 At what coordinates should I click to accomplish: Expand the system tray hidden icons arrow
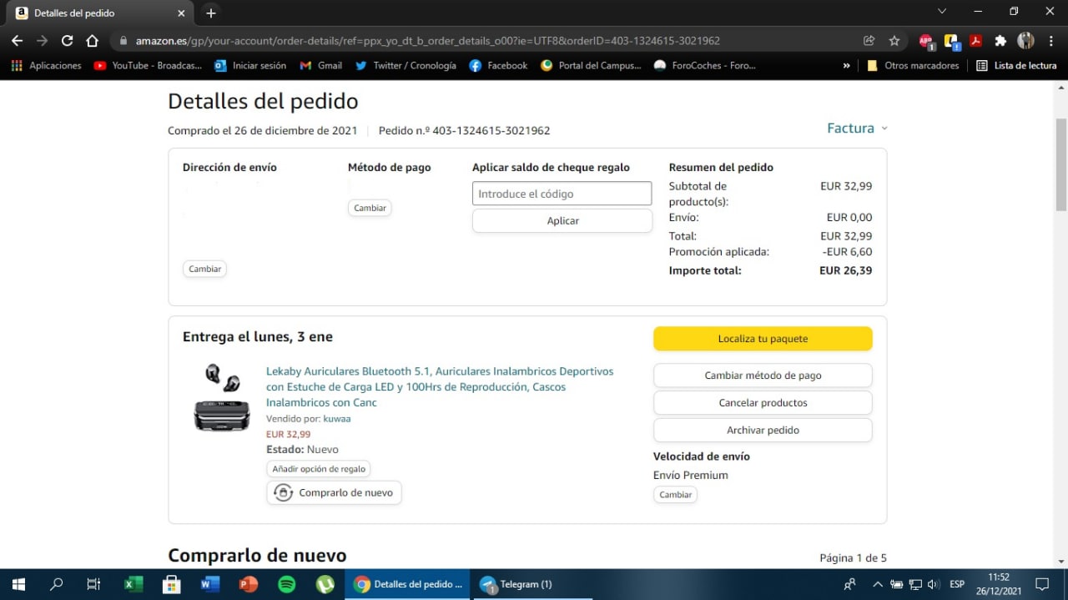tap(877, 584)
